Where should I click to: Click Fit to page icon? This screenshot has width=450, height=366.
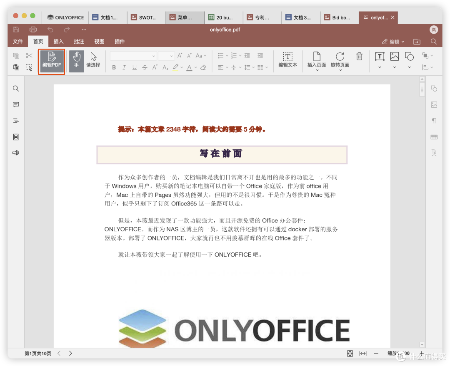click(x=350, y=354)
